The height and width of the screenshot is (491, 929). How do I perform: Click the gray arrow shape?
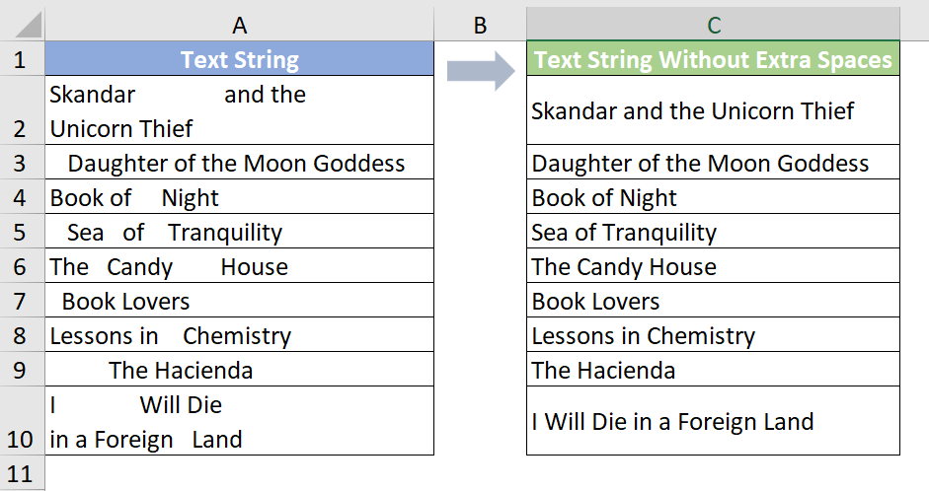point(481,71)
